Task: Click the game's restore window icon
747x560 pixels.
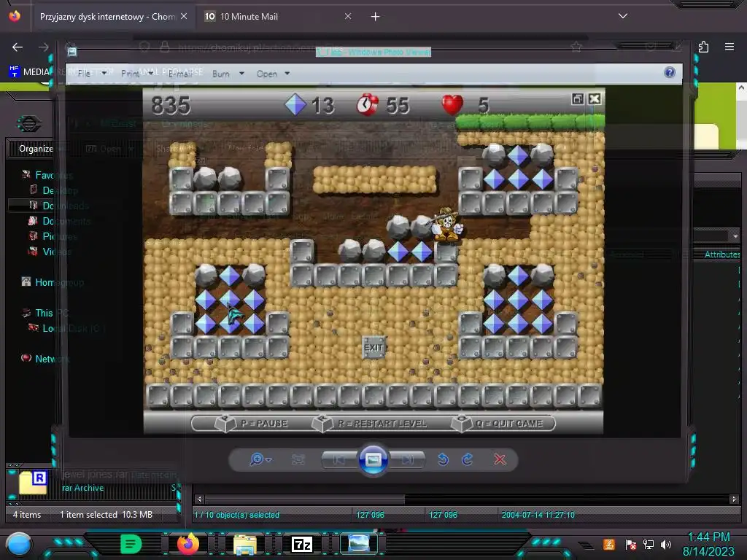Action: (x=578, y=98)
